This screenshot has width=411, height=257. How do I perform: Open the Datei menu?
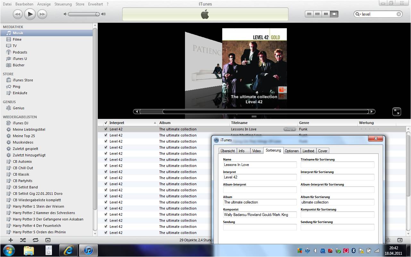coord(7,4)
